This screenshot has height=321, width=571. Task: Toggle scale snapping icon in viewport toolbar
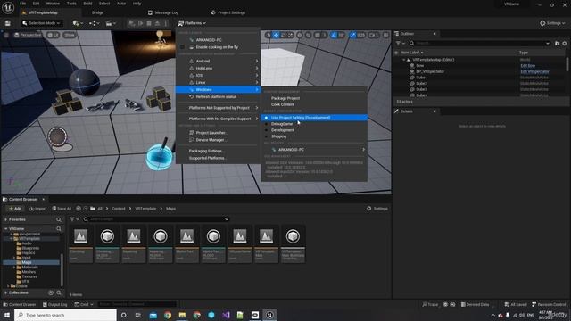pos(353,35)
